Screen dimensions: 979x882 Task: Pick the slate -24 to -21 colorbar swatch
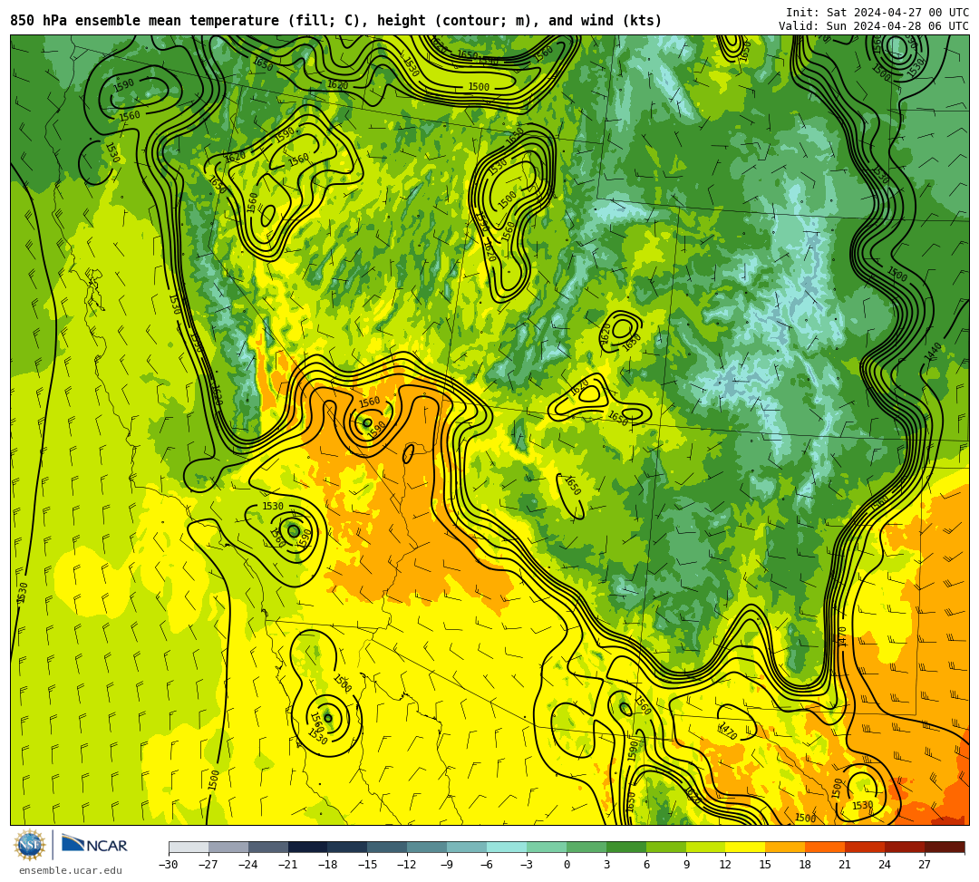(268, 847)
